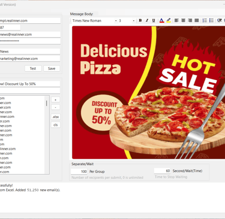The width and height of the screenshot is (225, 219).
Task: Select the masked password field
Action: click(30, 41)
